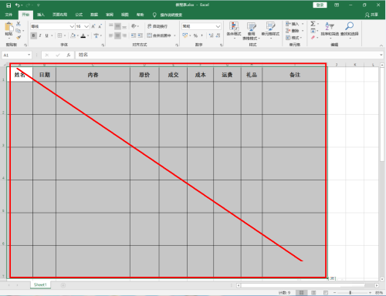
Task: Open the File tab
Action: pyautogui.click(x=8, y=15)
